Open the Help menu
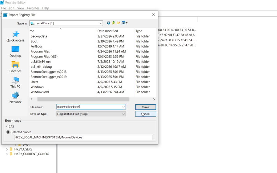The height and width of the screenshot is (173, 277). click(46, 8)
